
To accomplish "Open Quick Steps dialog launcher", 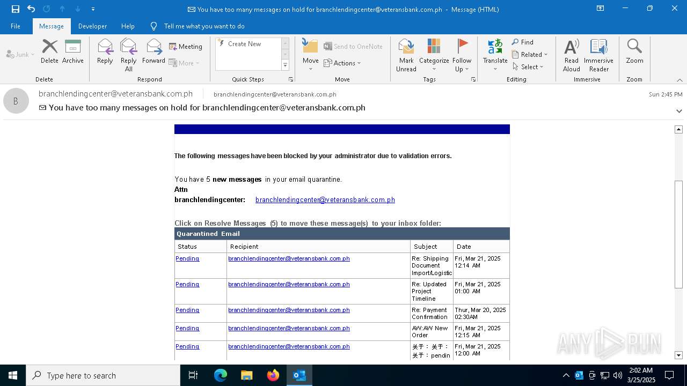I will pyautogui.click(x=291, y=79).
